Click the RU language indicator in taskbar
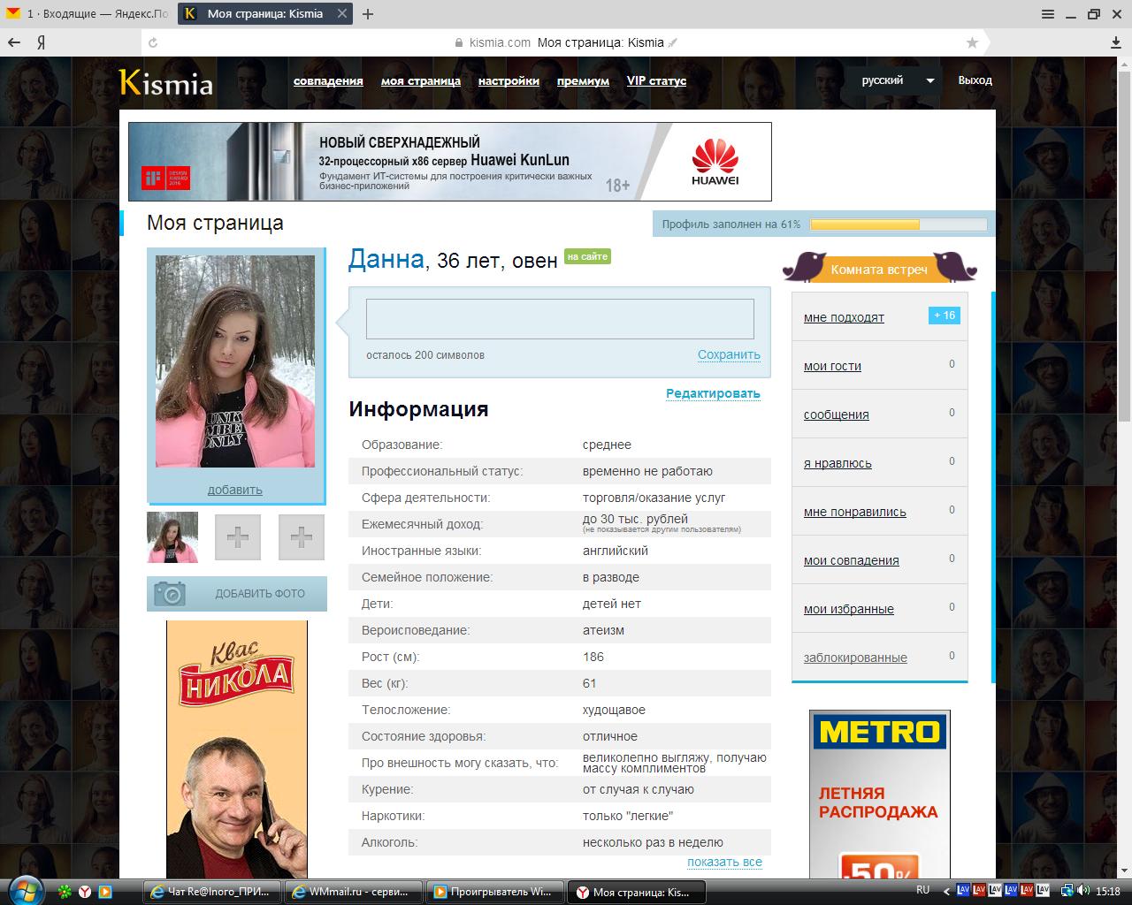This screenshot has width=1132, height=905. [x=923, y=890]
